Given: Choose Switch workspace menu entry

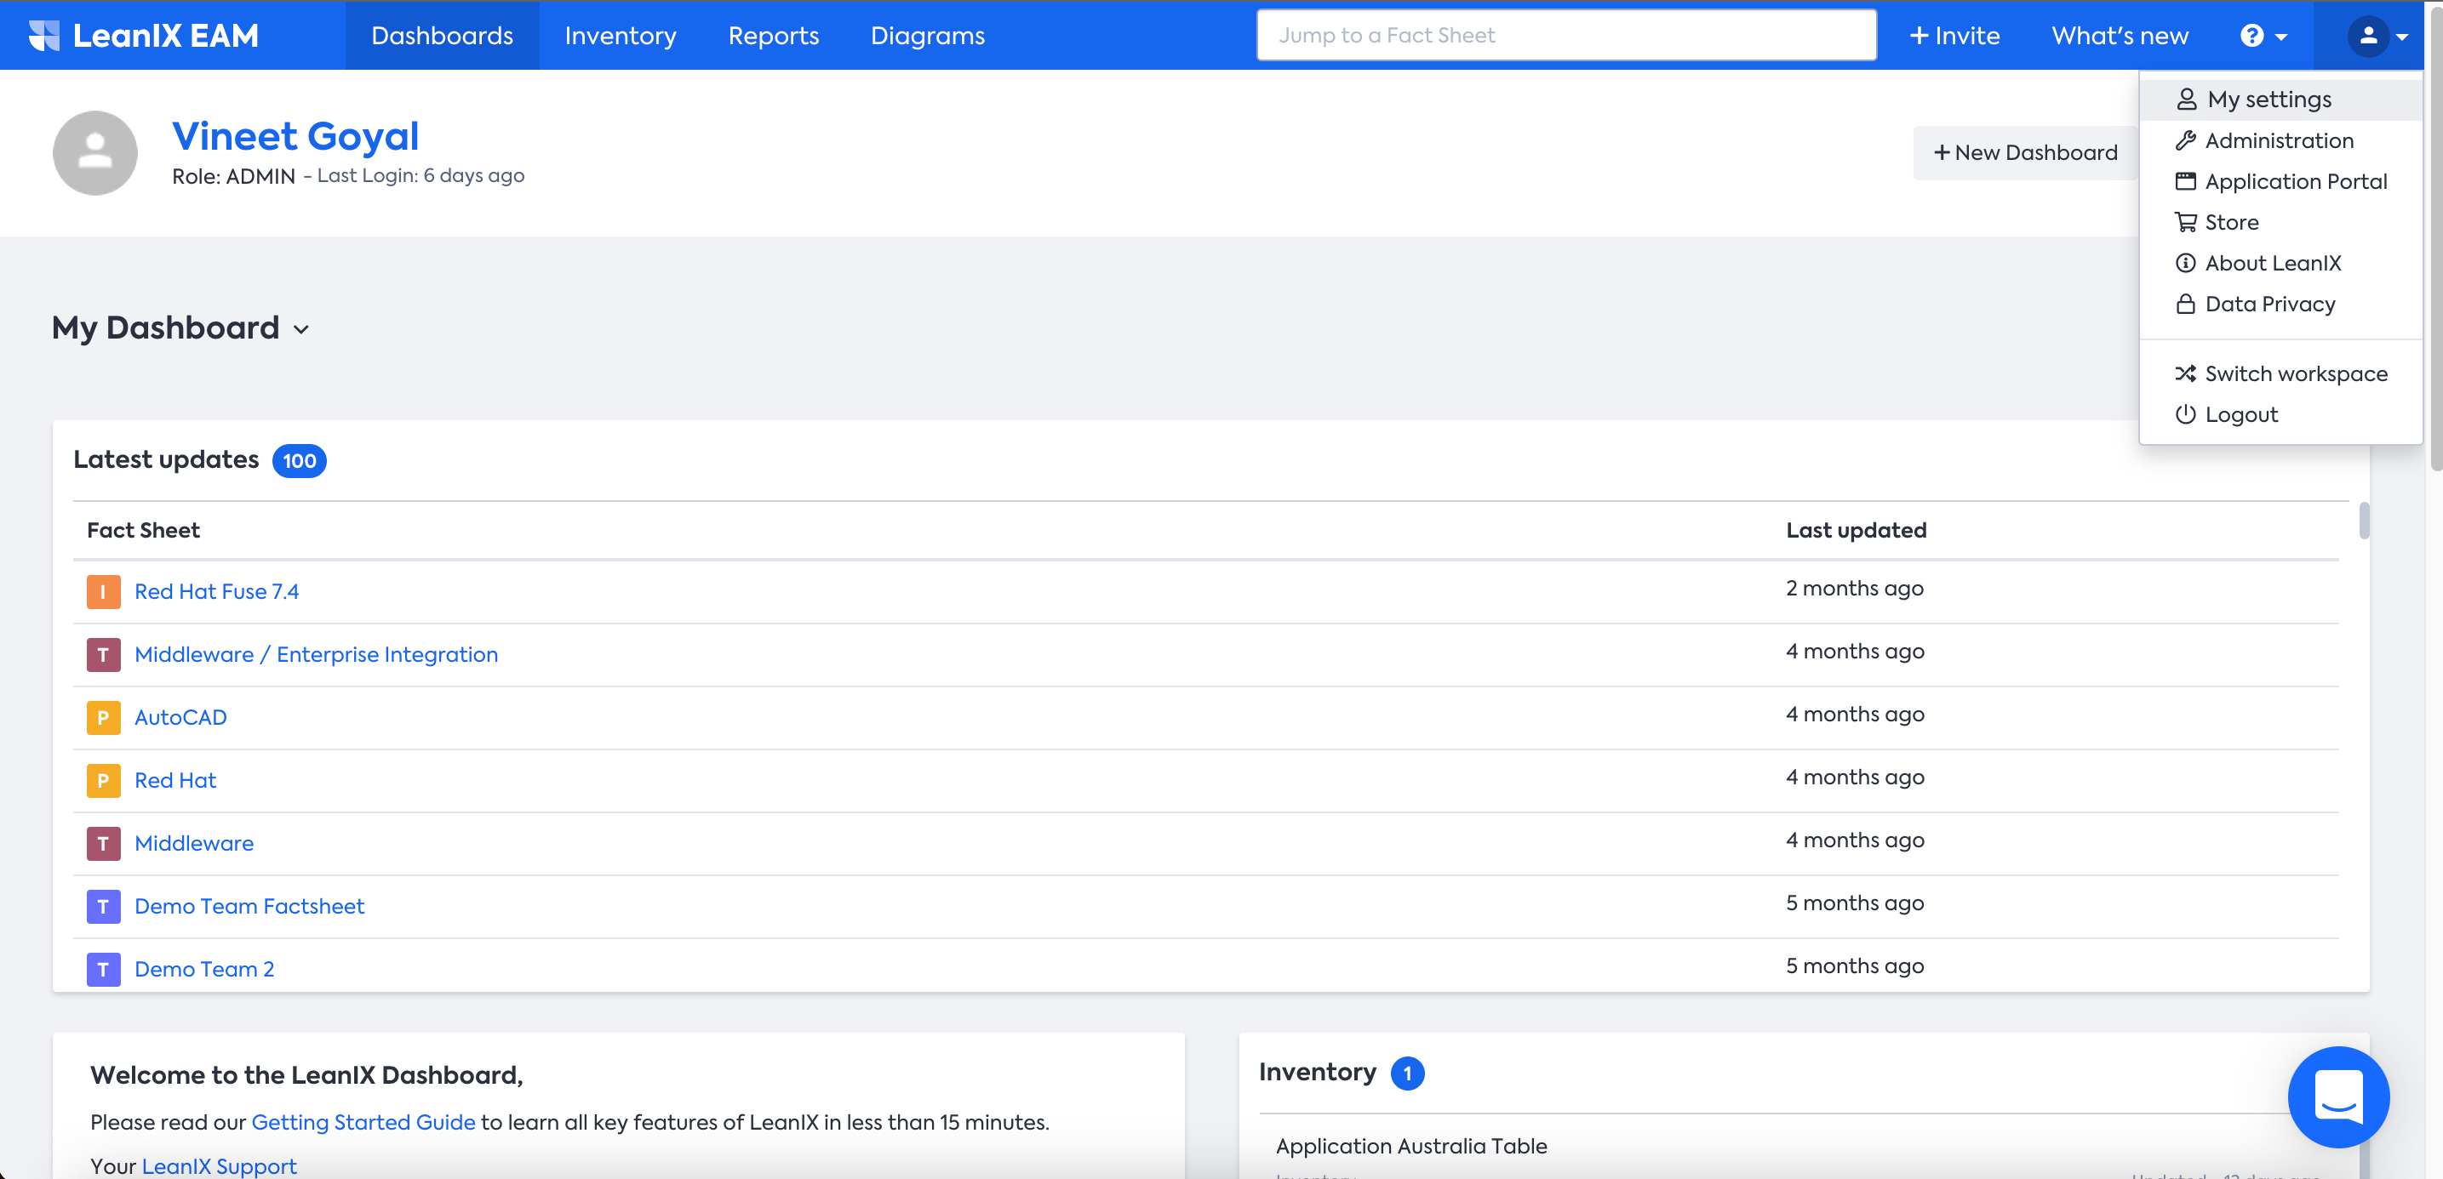Looking at the screenshot, I should tap(2295, 373).
